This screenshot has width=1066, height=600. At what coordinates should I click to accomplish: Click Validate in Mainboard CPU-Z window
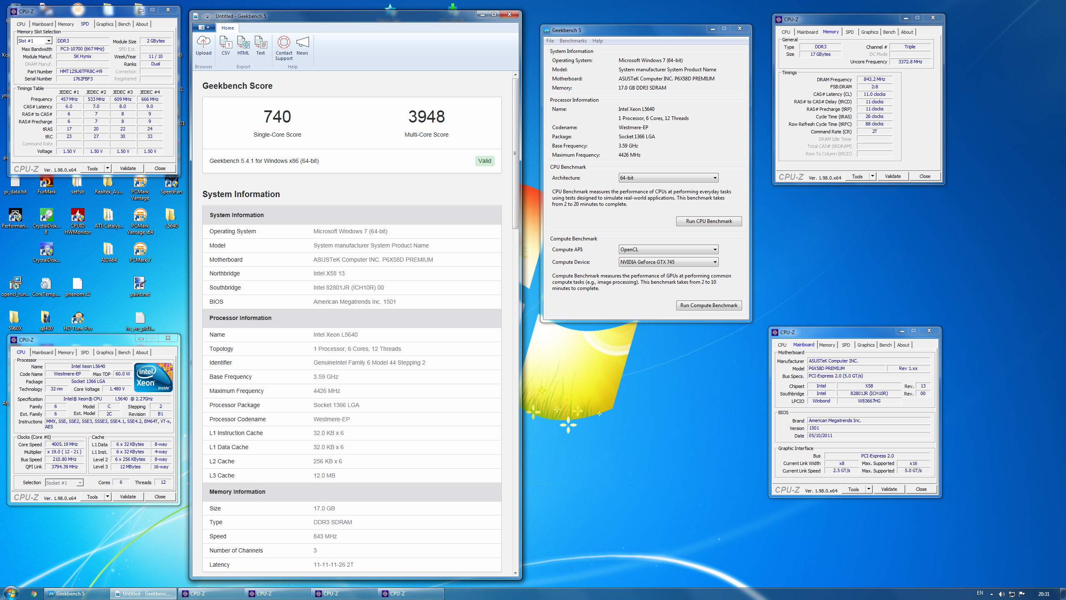(889, 490)
